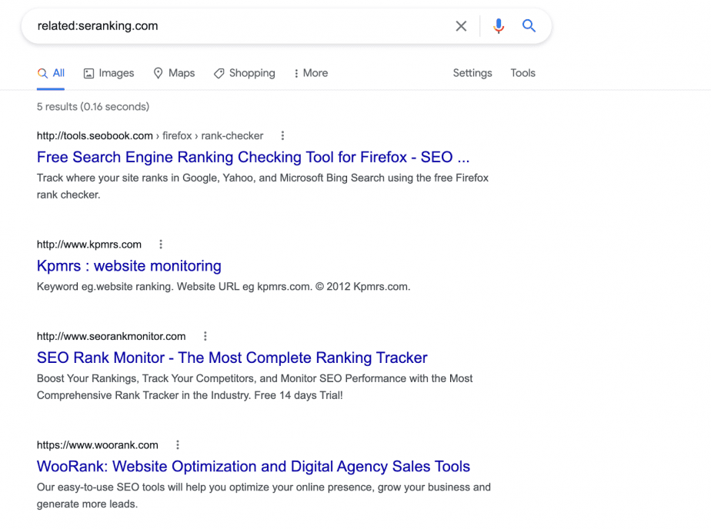Open Free Search Engine Ranking Checking Tool link

click(x=253, y=157)
